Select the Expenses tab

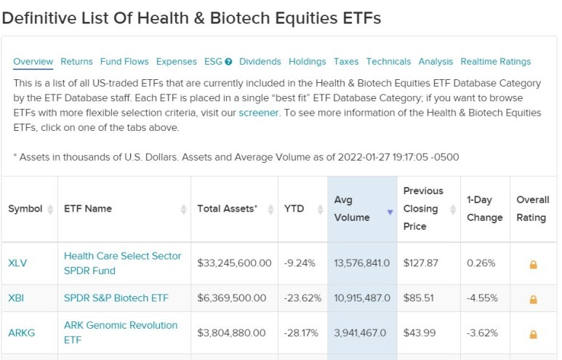(x=177, y=62)
